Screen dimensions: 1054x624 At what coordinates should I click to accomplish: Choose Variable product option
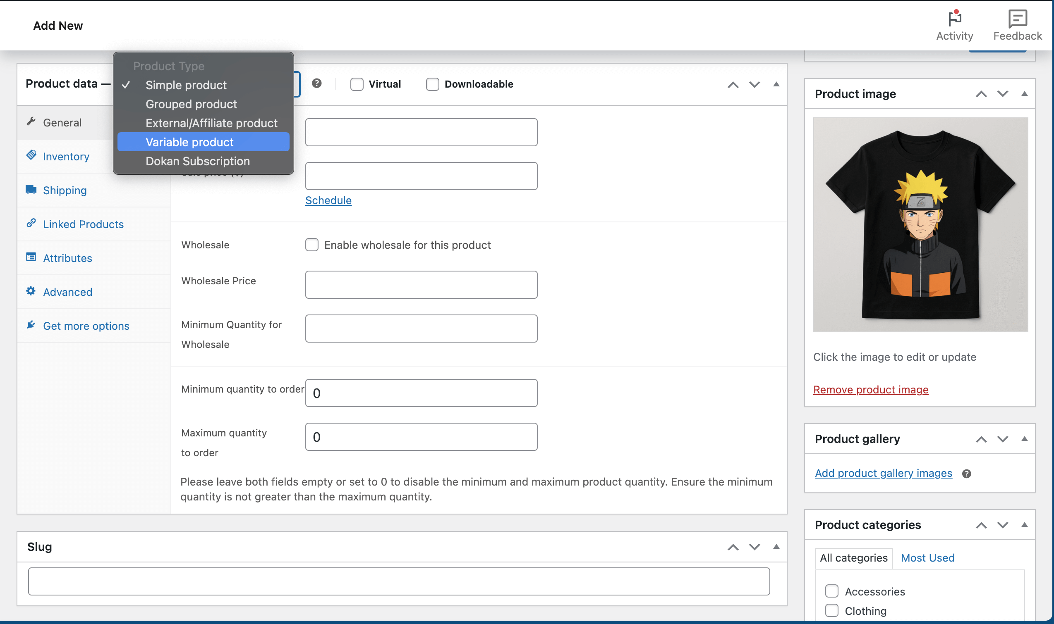click(x=203, y=142)
